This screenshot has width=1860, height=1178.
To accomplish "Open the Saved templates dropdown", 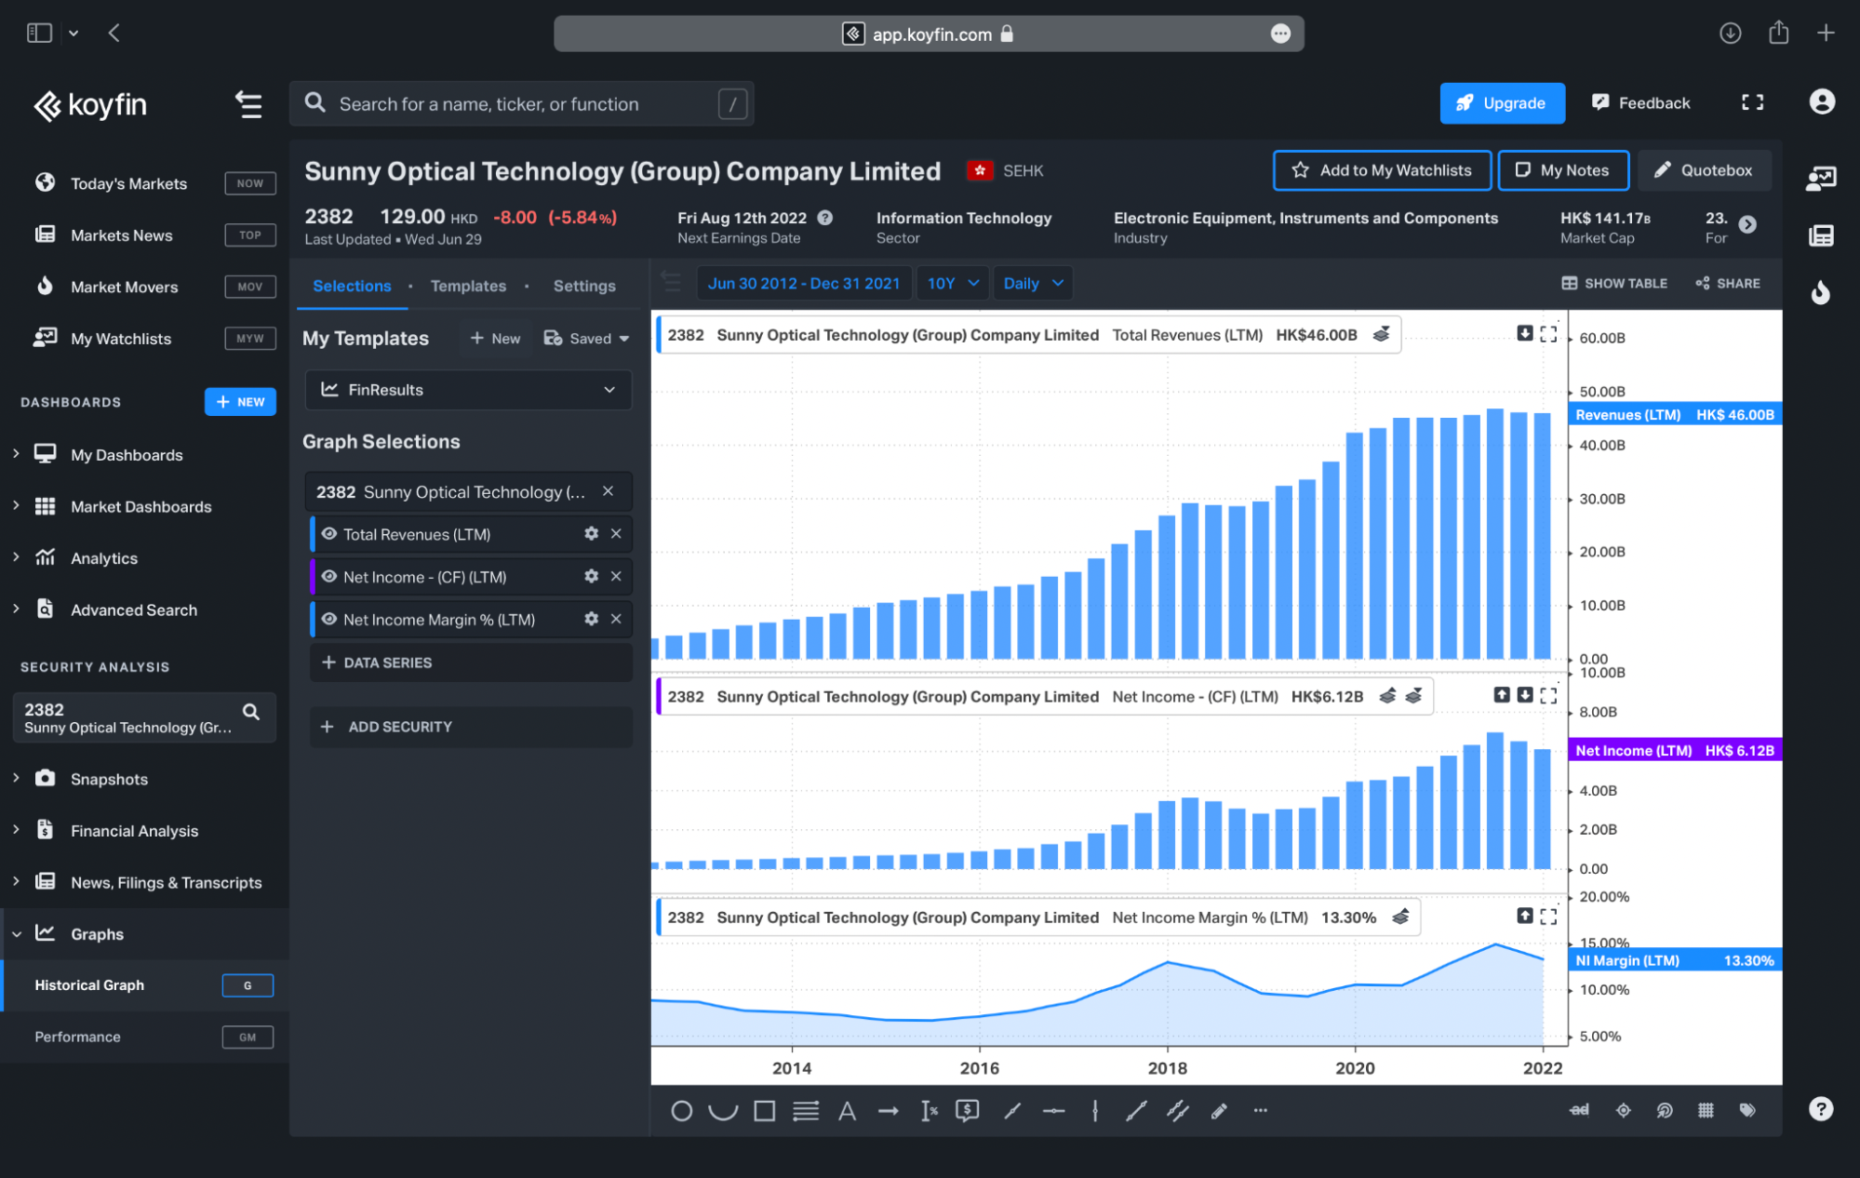I will tap(587, 339).
